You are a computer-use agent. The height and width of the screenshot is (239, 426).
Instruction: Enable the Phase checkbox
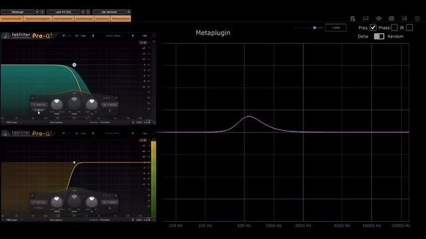tap(394, 28)
